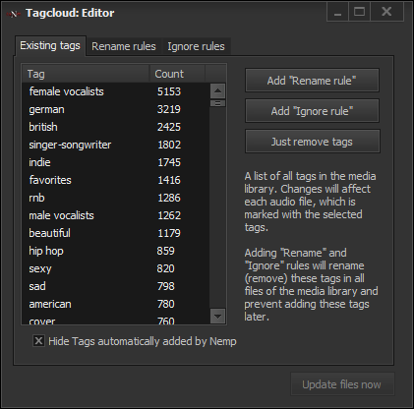Click the Add "Rename rule" button

[x=312, y=81]
